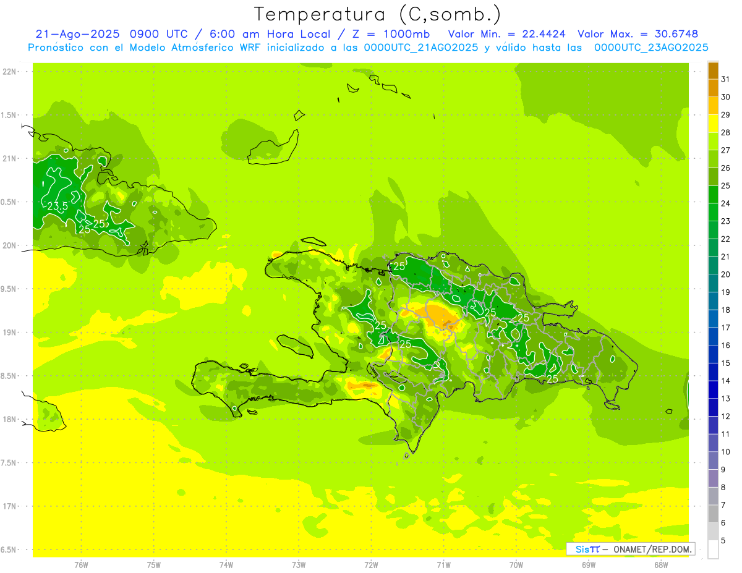This screenshot has width=742, height=573.
Task: Click the legend value '31'
Action: point(726,79)
